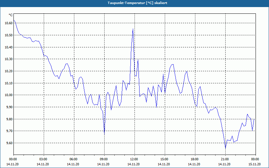Select the 9,70 y-axis value

click(x=9, y=131)
